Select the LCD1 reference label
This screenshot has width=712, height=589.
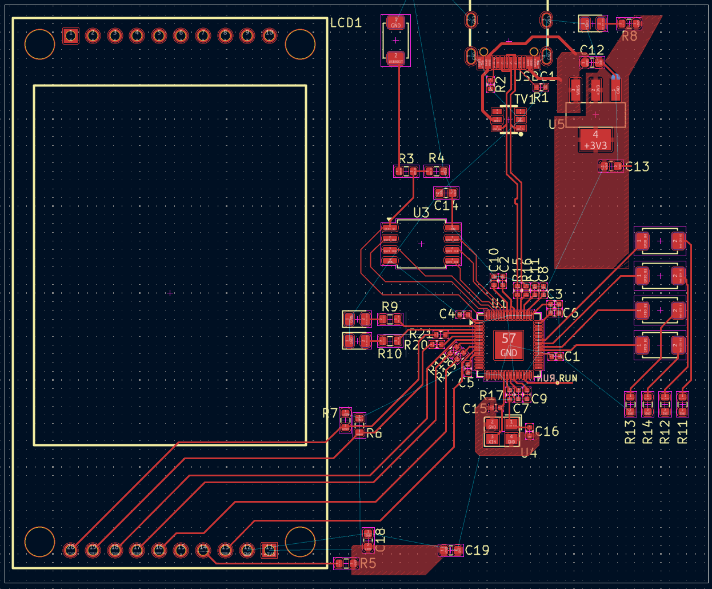(346, 23)
